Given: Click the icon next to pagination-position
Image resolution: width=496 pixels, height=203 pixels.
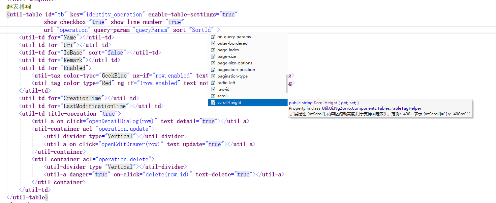Looking at the screenshot, I should (x=213, y=70).
